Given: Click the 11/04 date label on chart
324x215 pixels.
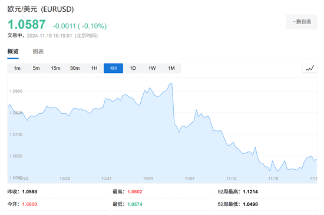Looking at the screenshot, I should coord(148,179).
